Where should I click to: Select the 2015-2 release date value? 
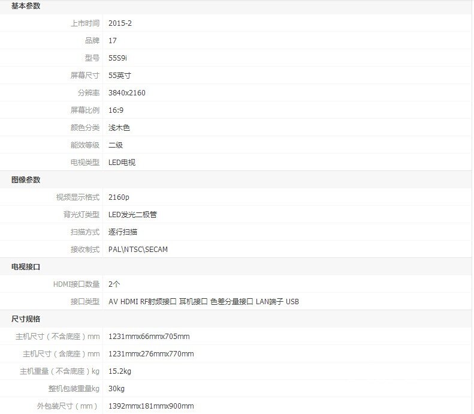(120, 23)
